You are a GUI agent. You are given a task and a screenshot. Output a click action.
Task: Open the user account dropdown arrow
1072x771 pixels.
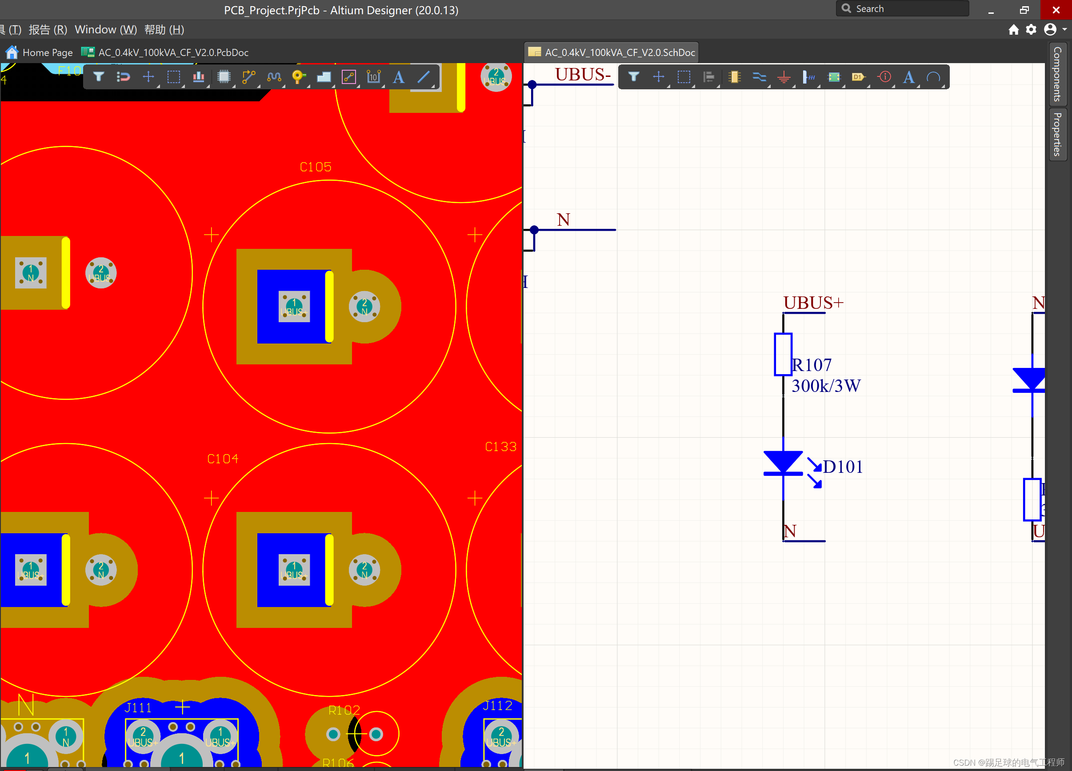[x=1064, y=29]
